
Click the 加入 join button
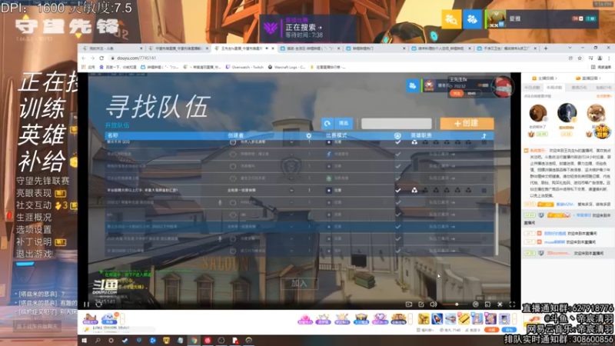point(299,283)
